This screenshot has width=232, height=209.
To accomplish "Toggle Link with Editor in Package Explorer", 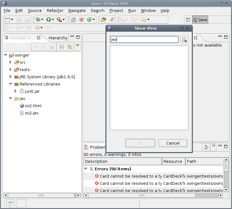I will tap(70, 47).
